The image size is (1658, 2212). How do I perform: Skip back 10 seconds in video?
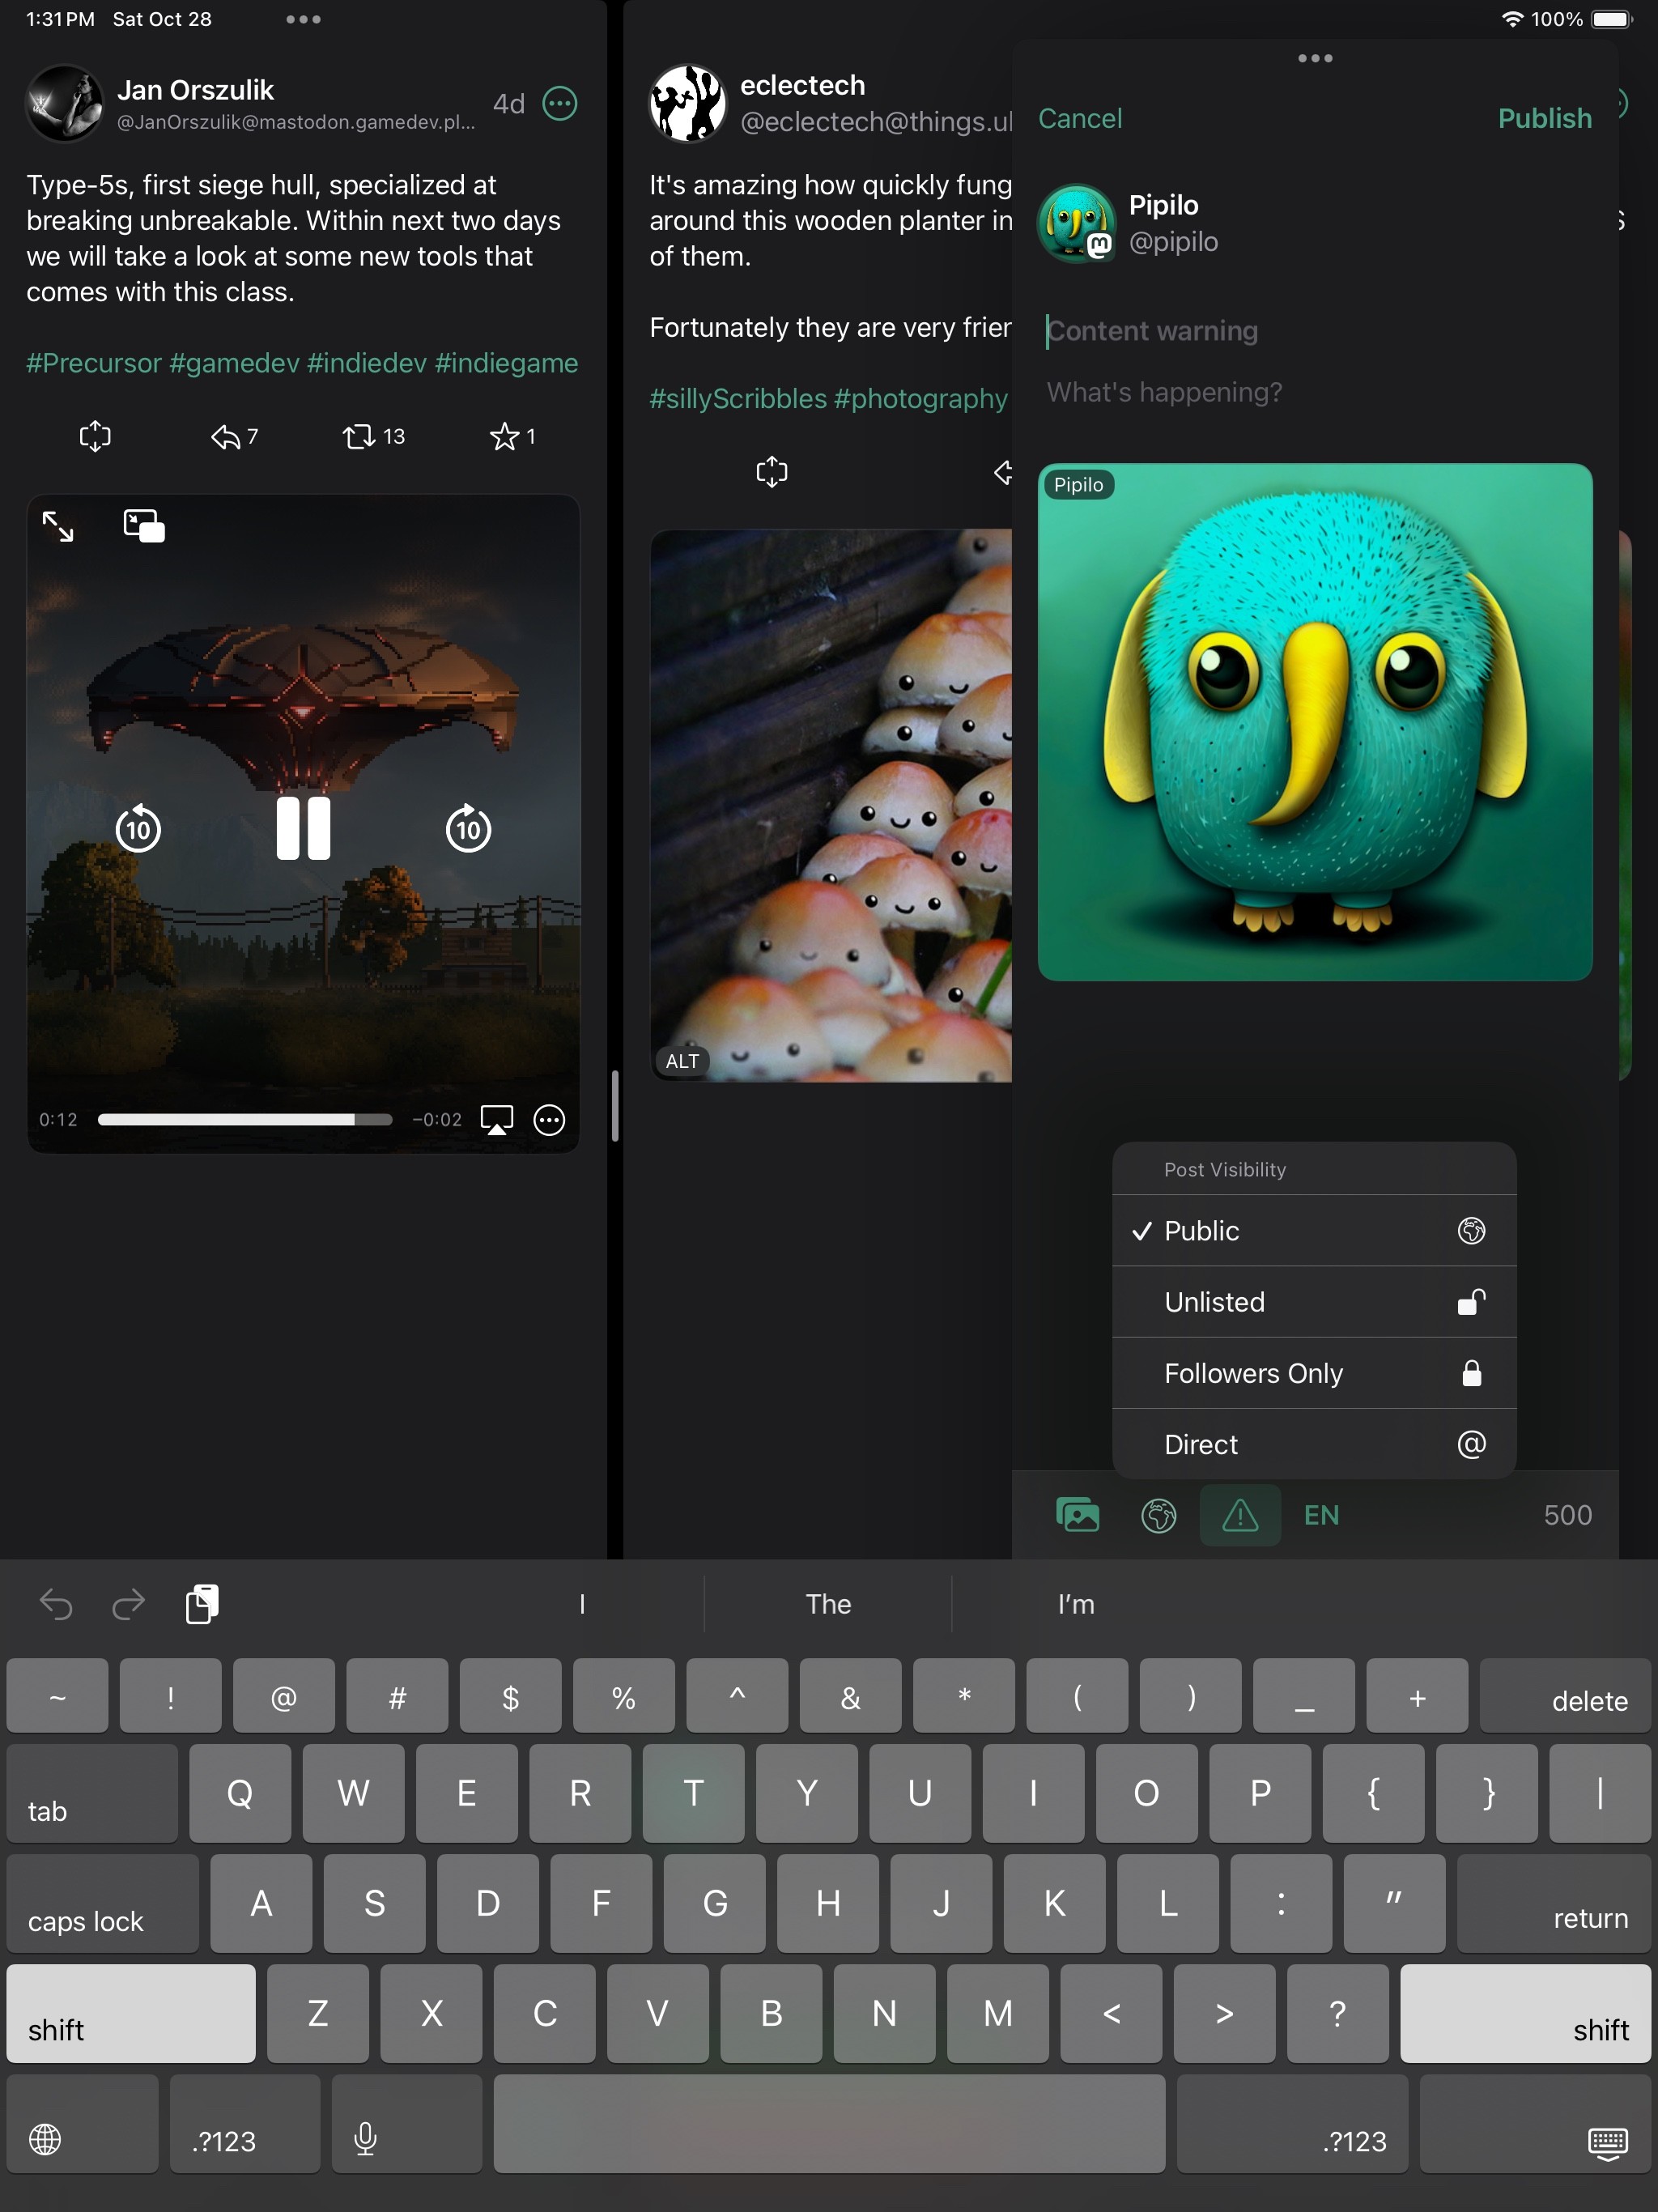click(138, 828)
